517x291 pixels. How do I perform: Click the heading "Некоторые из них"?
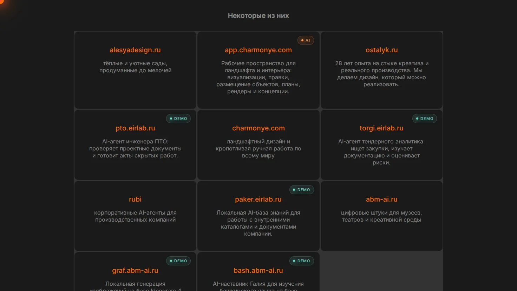click(x=258, y=15)
